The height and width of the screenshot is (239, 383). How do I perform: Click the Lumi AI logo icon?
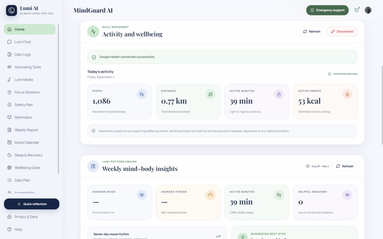pos(11,10)
